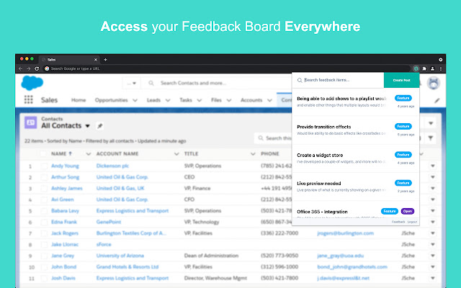
Task: Open the user avatar in Salesforce header
Action: (434, 84)
